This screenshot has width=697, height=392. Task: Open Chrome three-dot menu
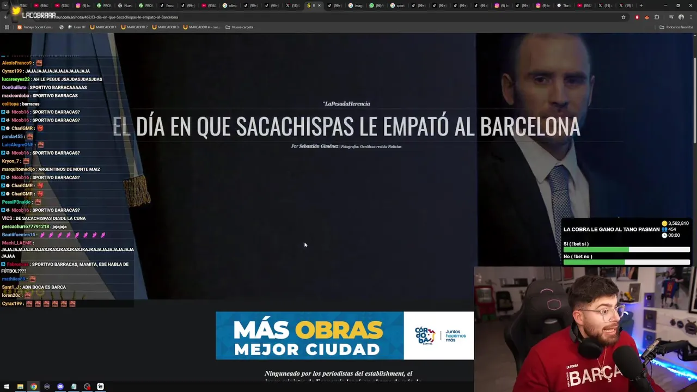coord(690,17)
